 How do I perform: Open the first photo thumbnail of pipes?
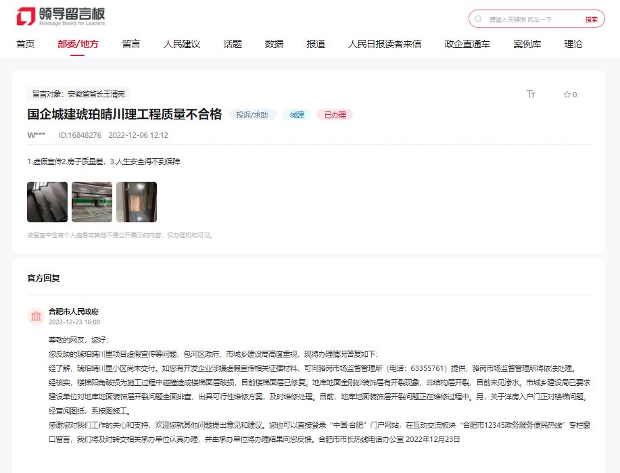tap(45, 202)
